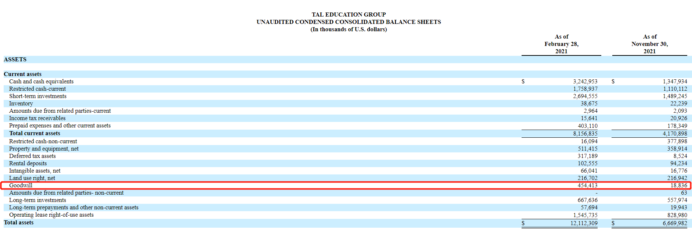Click the 'As of November 30, 2021' column header
Viewport: 692px width, 231px height.
coord(649,44)
